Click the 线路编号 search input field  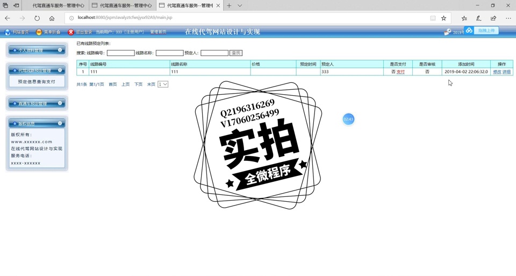click(120, 53)
